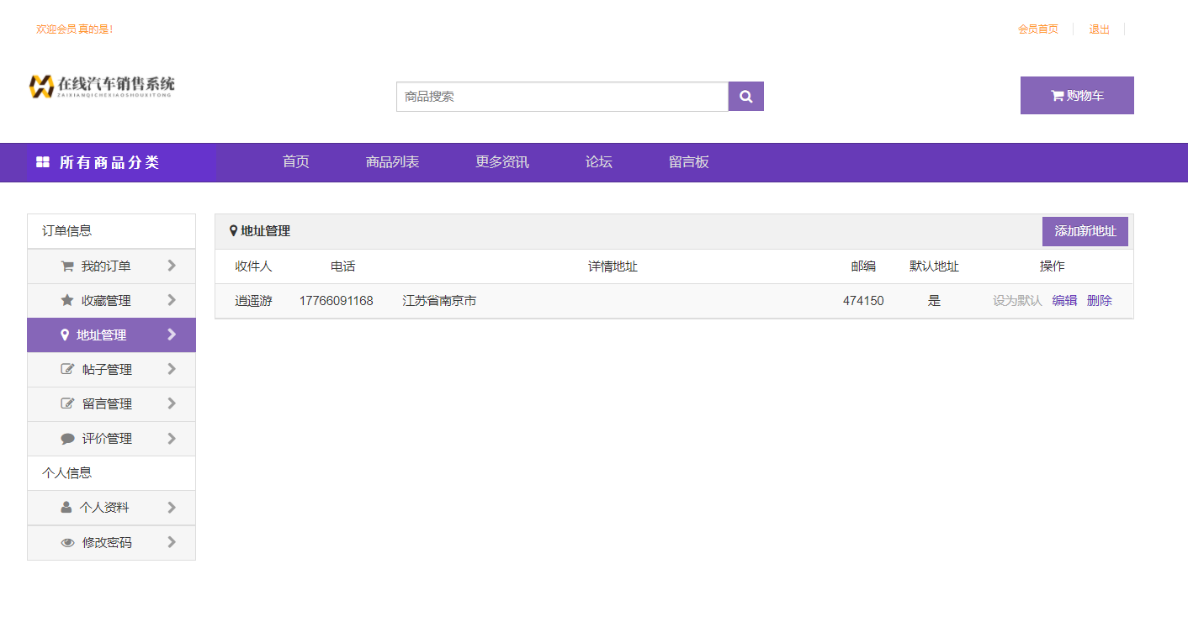Switch to 商品列表 in the navigation
Image resolution: width=1188 pixels, height=643 pixels.
(392, 162)
